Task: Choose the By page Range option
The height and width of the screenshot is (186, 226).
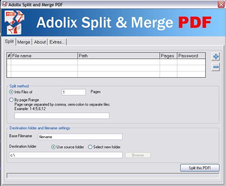Action: coord(24,100)
